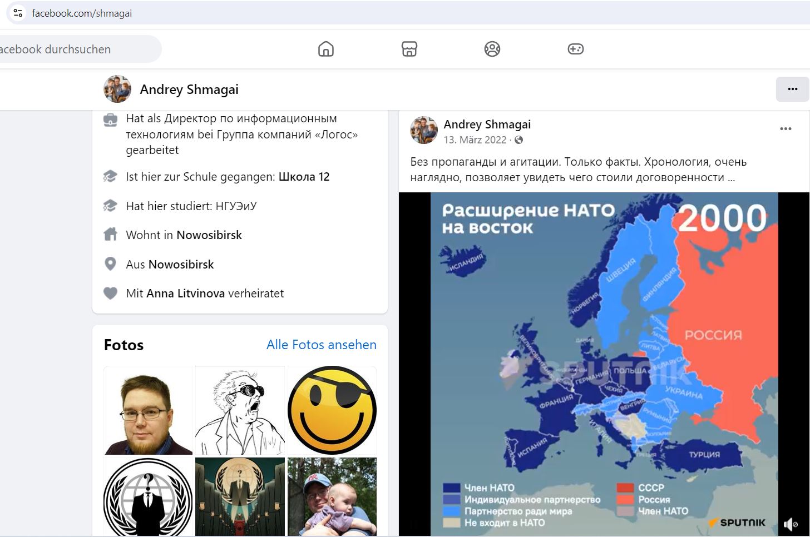Click the heart relationship icon
Screen dimensions: 810x537
pos(110,293)
